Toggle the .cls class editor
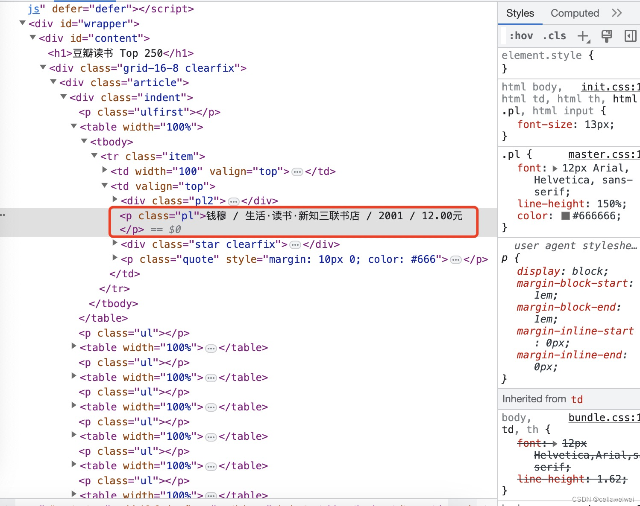640x506 pixels. point(554,36)
